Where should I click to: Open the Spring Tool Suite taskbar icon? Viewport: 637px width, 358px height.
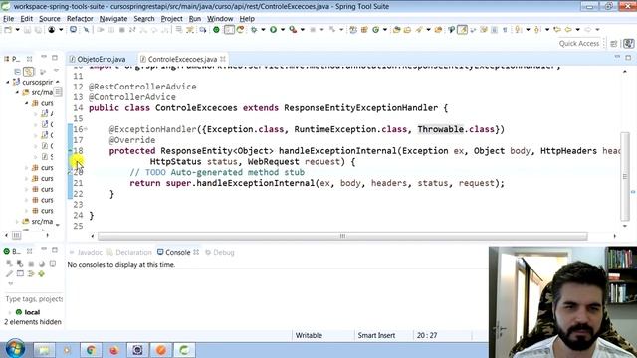point(184,350)
